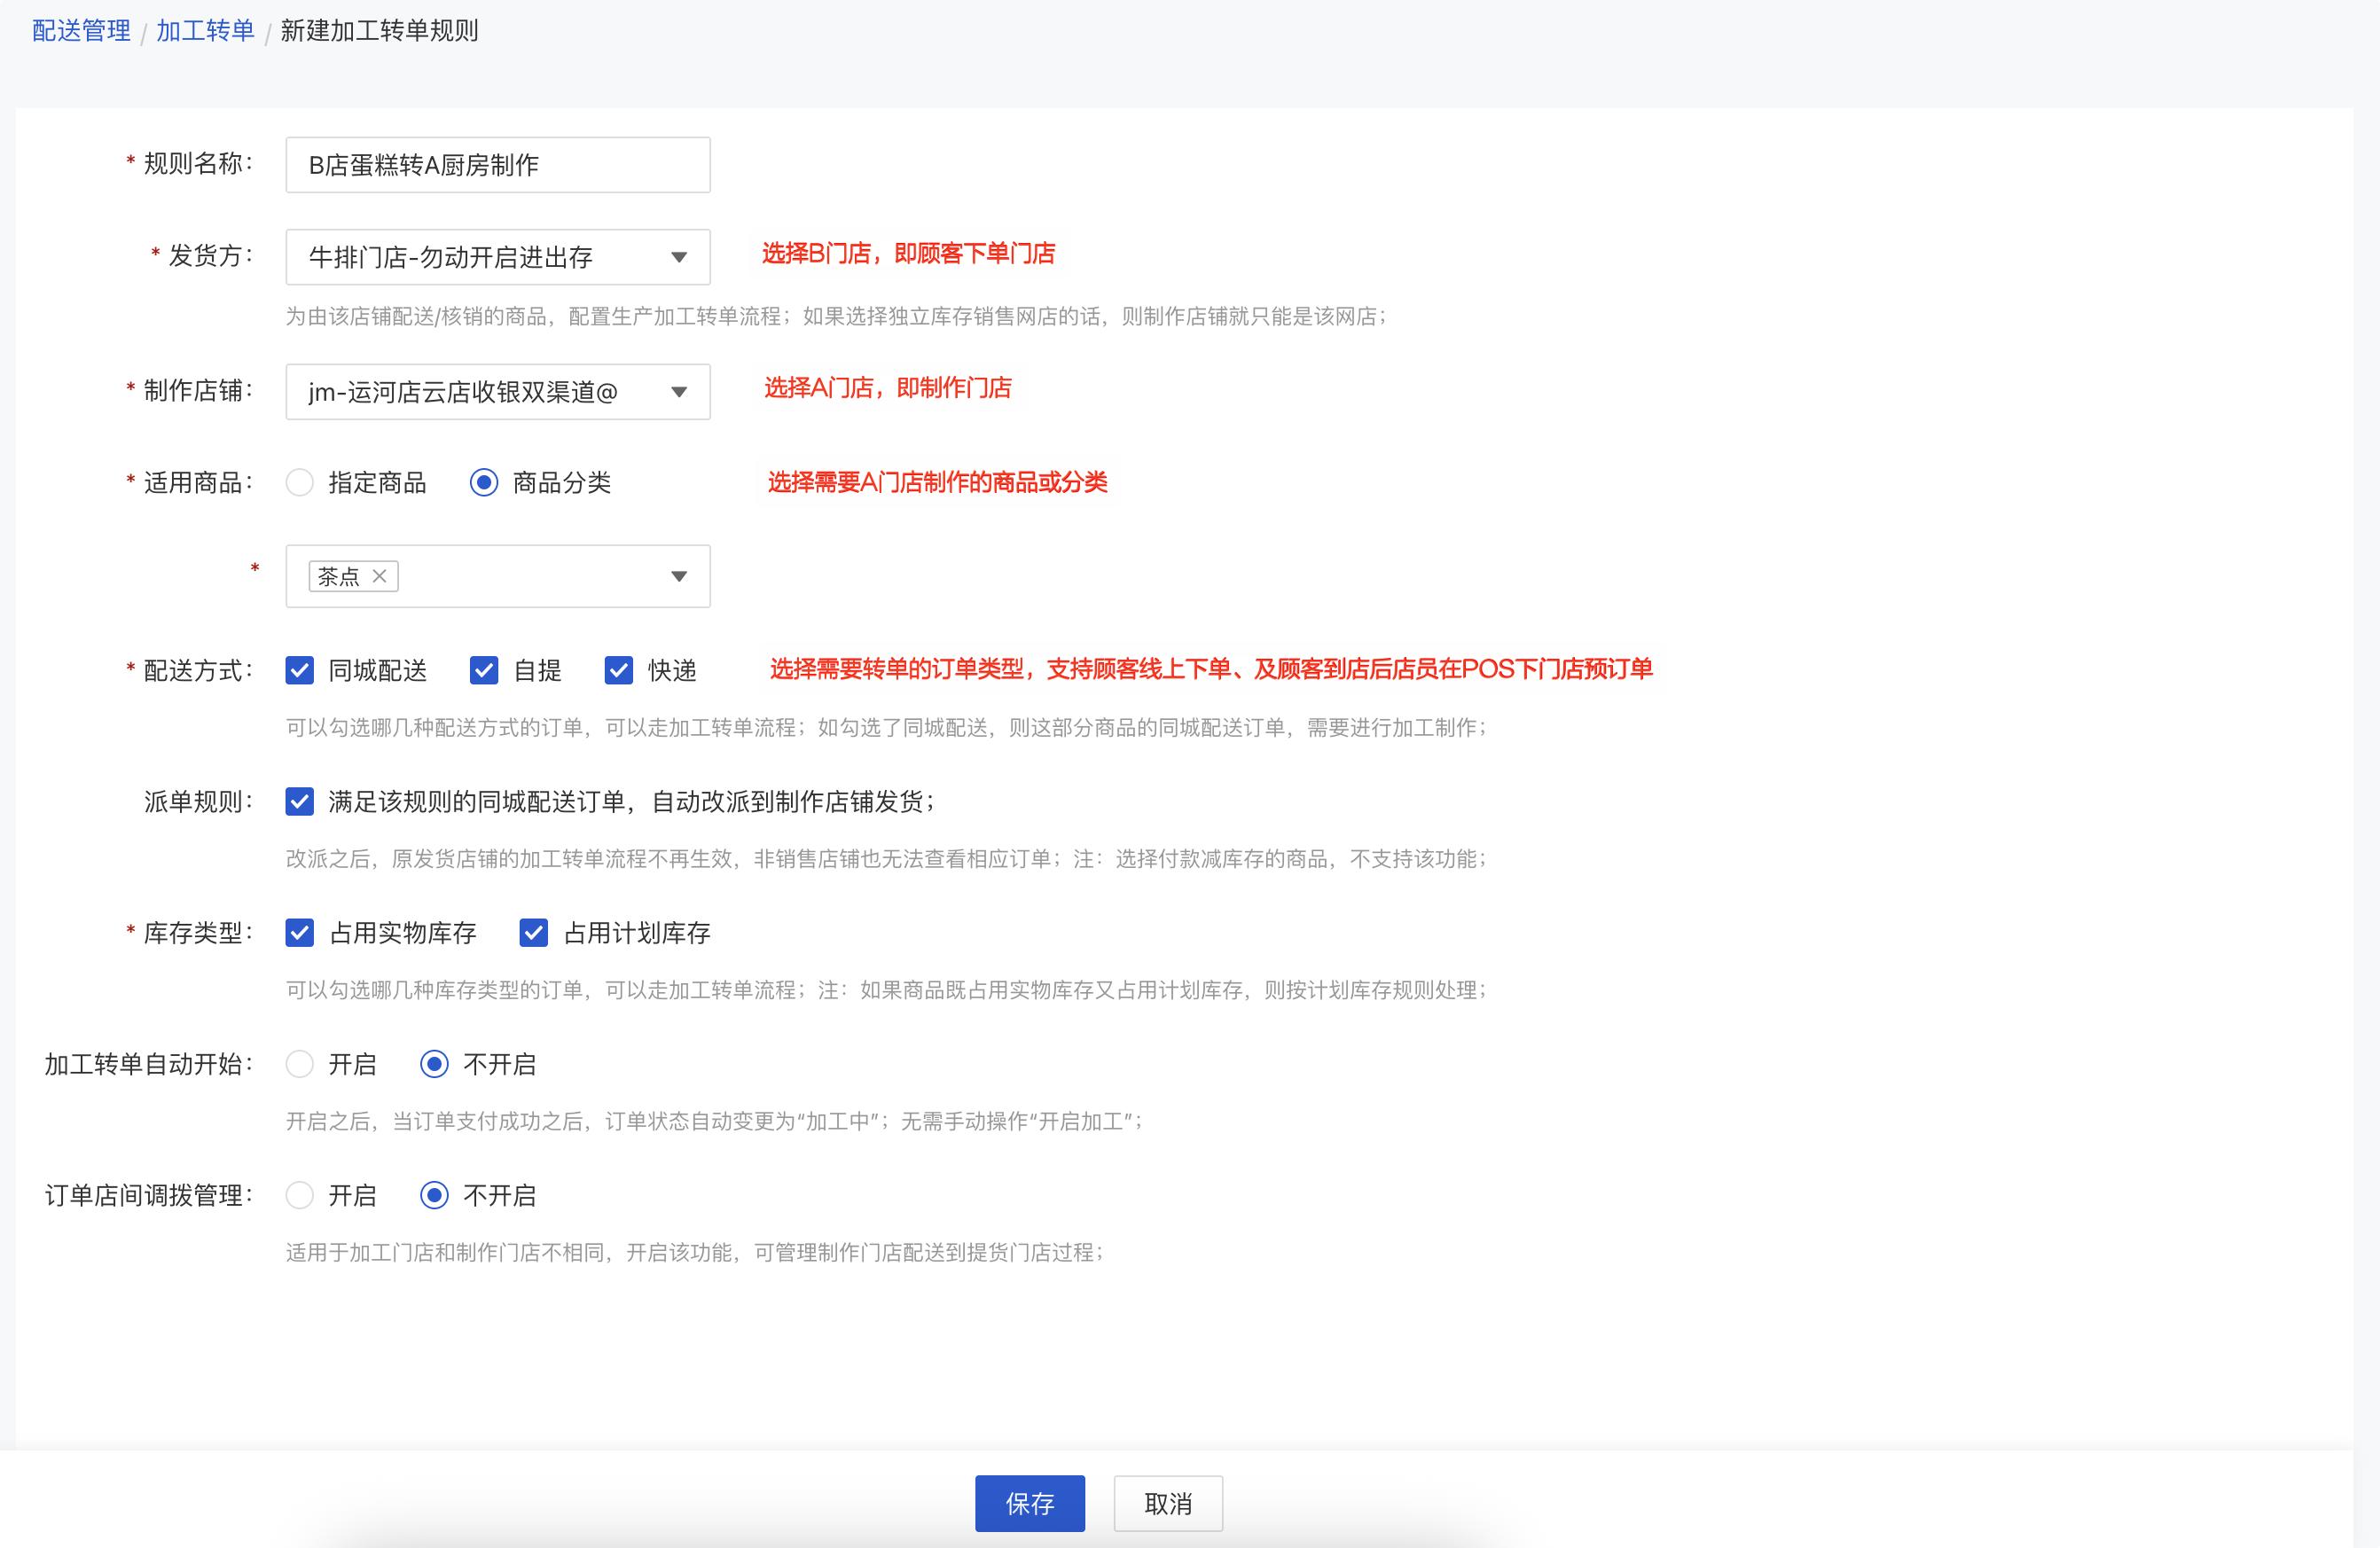2380x1548 pixels.
Task: Uncheck 占用实物库存 checkbox
Action: pos(299,933)
